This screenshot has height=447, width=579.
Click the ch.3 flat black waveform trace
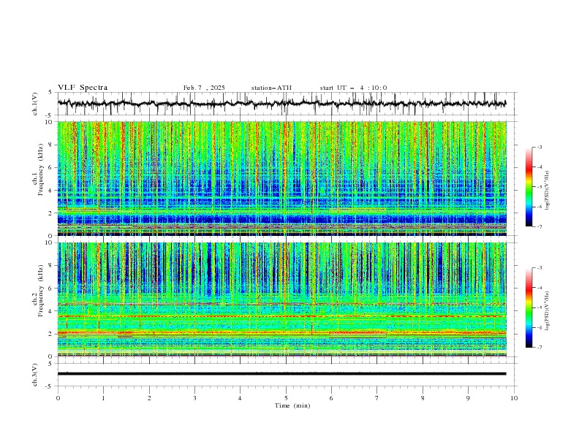281,374
